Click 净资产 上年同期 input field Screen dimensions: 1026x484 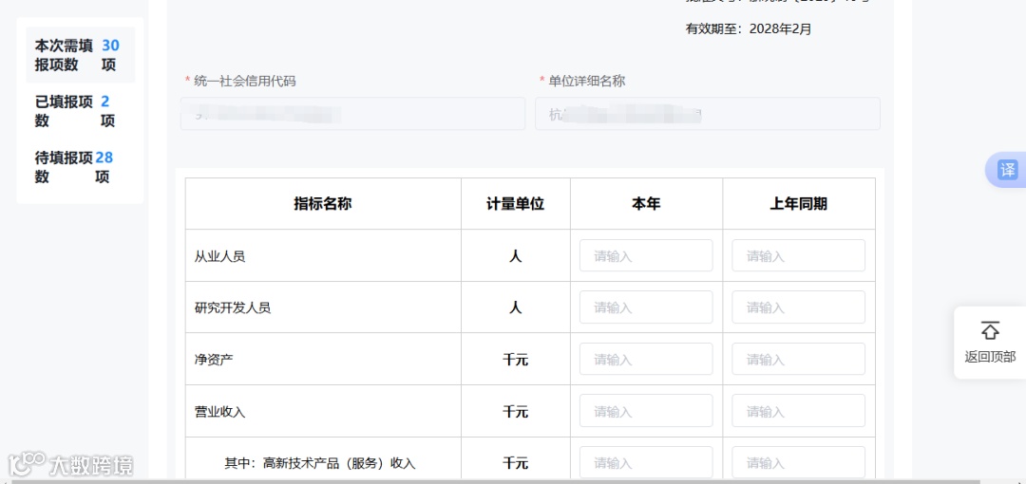click(x=798, y=359)
